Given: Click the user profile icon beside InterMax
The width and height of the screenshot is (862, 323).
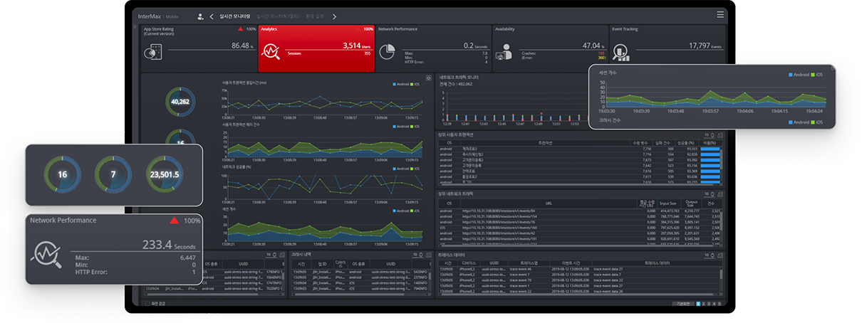Looking at the screenshot, I should pyautogui.click(x=200, y=16).
